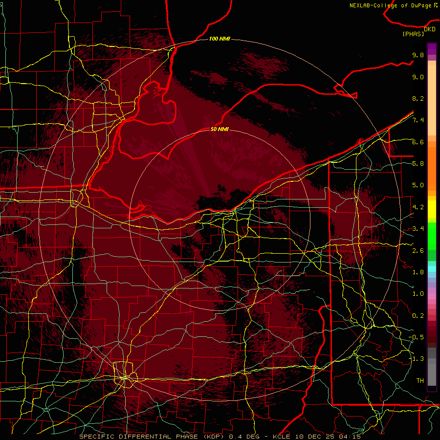Click the TH threshold label

(x=420, y=381)
